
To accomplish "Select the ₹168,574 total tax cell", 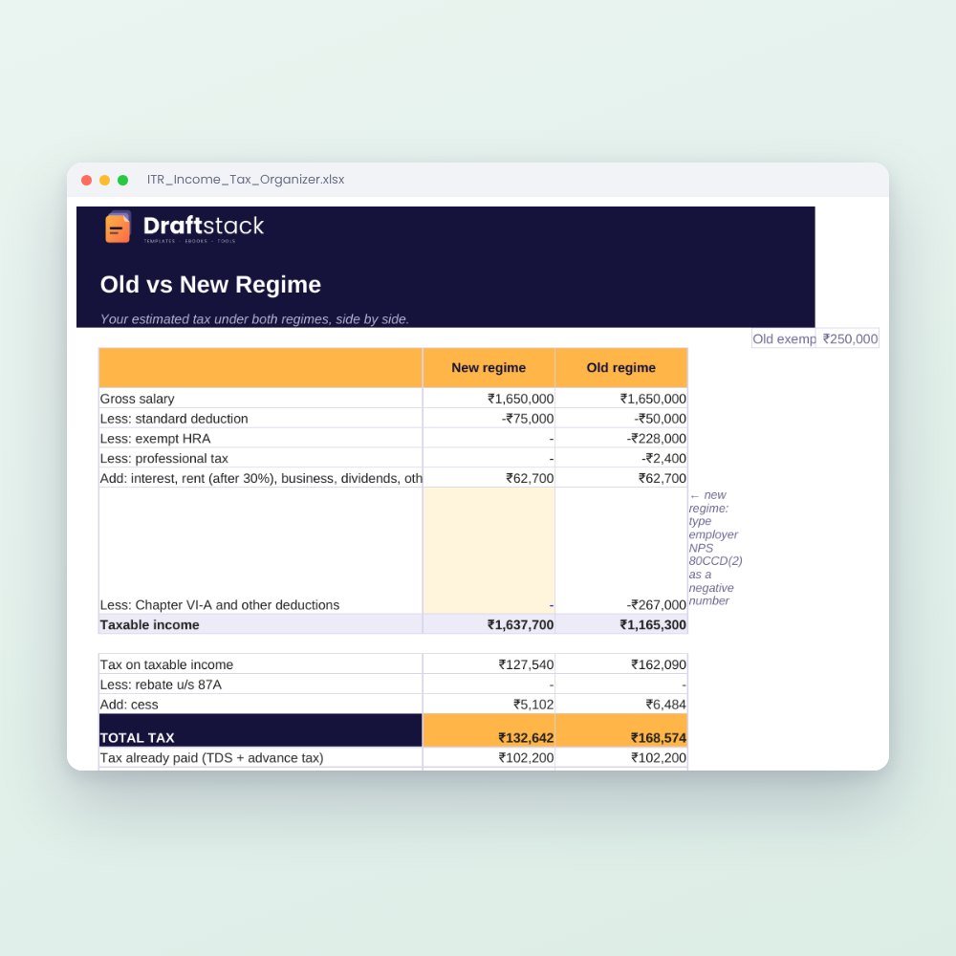I will pyautogui.click(x=621, y=730).
